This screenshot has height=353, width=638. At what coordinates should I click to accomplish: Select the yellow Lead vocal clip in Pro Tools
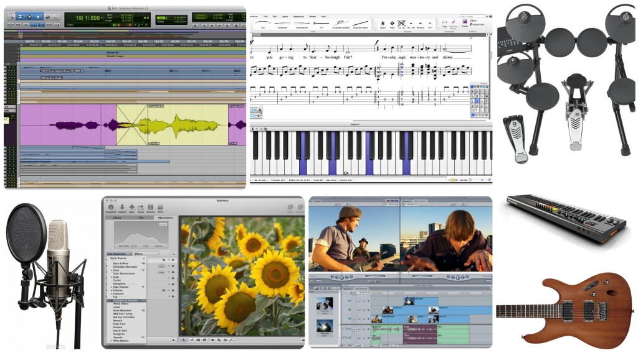point(172,125)
